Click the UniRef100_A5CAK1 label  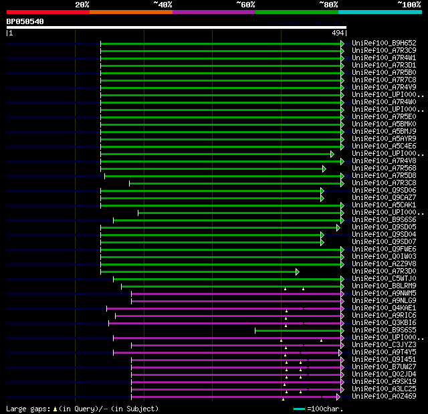coord(384,205)
